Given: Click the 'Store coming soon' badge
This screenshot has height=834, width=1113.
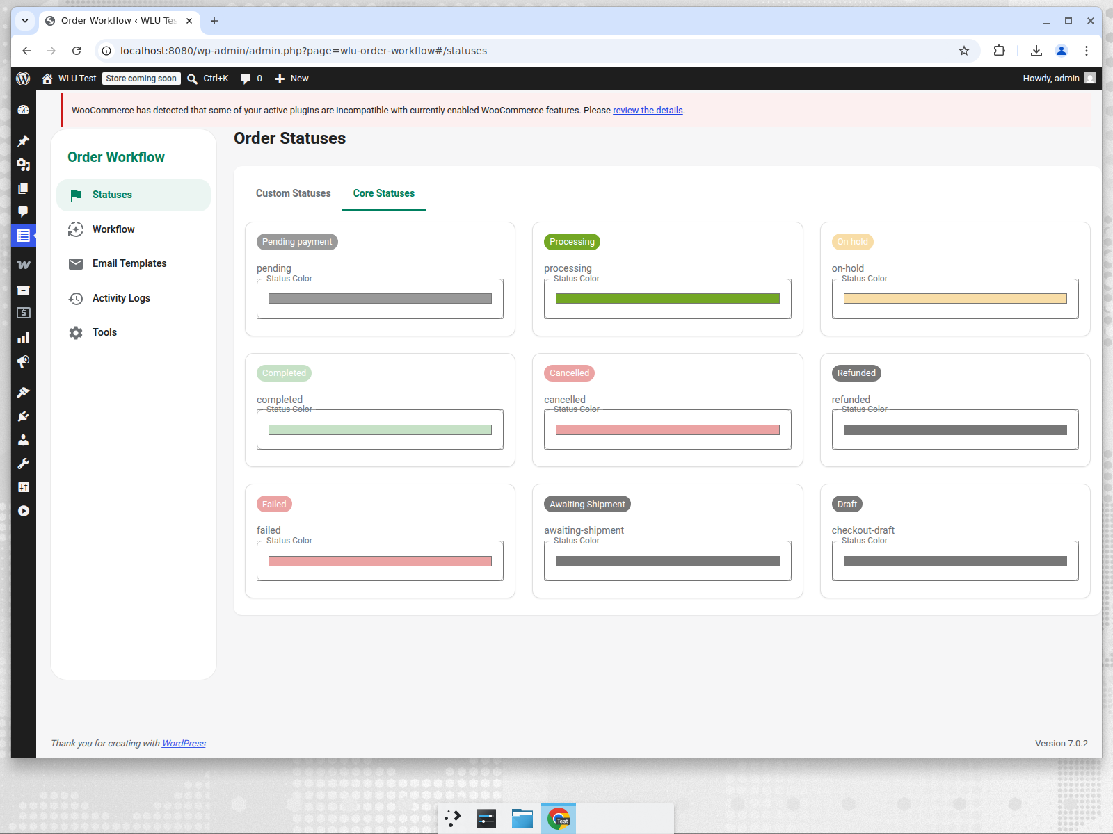Looking at the screenshot, I should [x=142, y=79].
